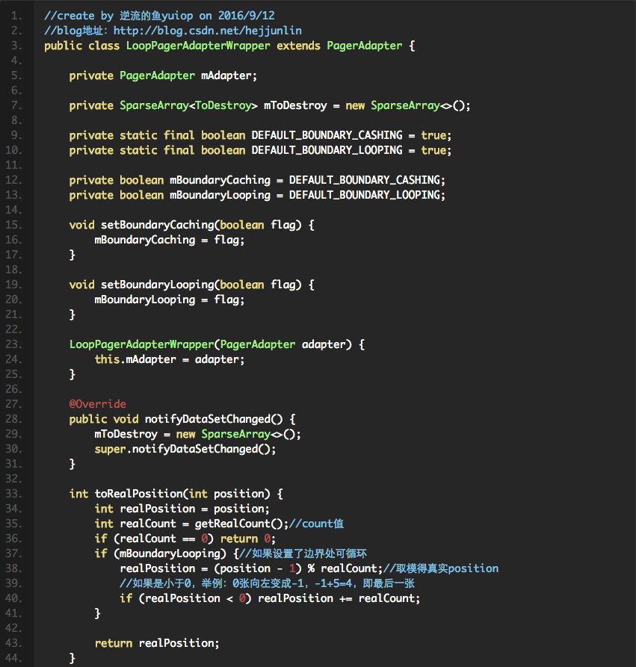
Task: Click comment '//如果设置了边界处可循环'
Action: coord(303,554)
